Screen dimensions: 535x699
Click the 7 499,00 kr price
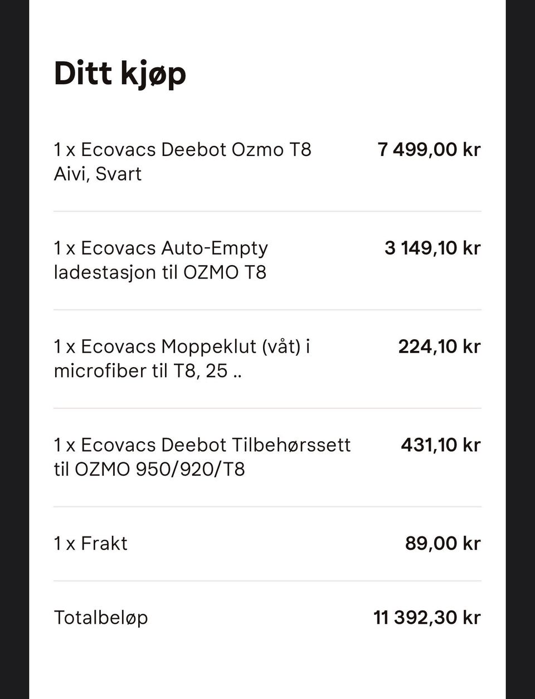429,150
